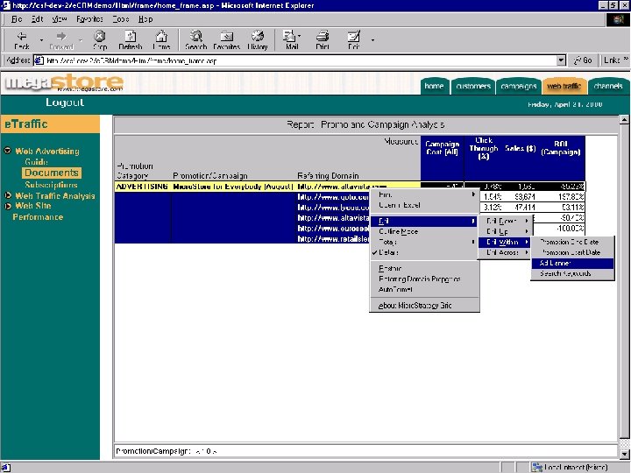Open the Mail button dropdown arrow
The height and width of the screenshot is (473, 631).
coord(300,36)
